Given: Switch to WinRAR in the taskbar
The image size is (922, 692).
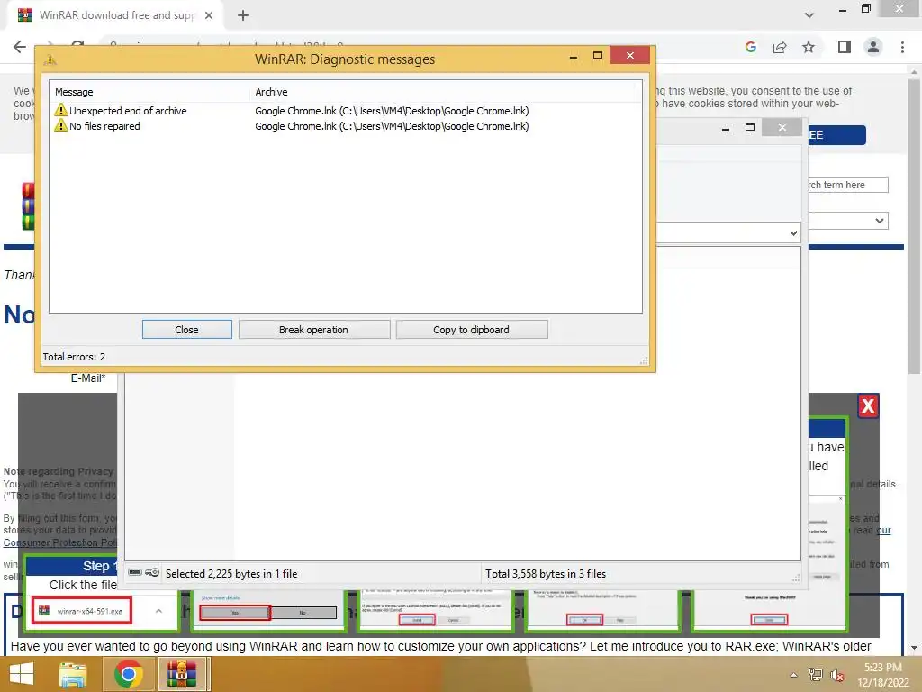Looking at the screenshot, I should click(x=182, y=674).
